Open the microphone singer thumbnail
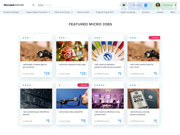Screen dimensions: 180x135 pyautogui.click(x=72, y=98)
